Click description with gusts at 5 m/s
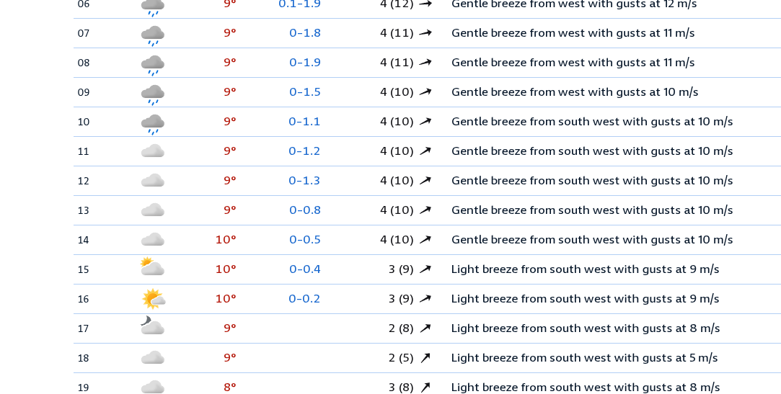The width and height of the screenshot is (781, 394). pos(584,358)
